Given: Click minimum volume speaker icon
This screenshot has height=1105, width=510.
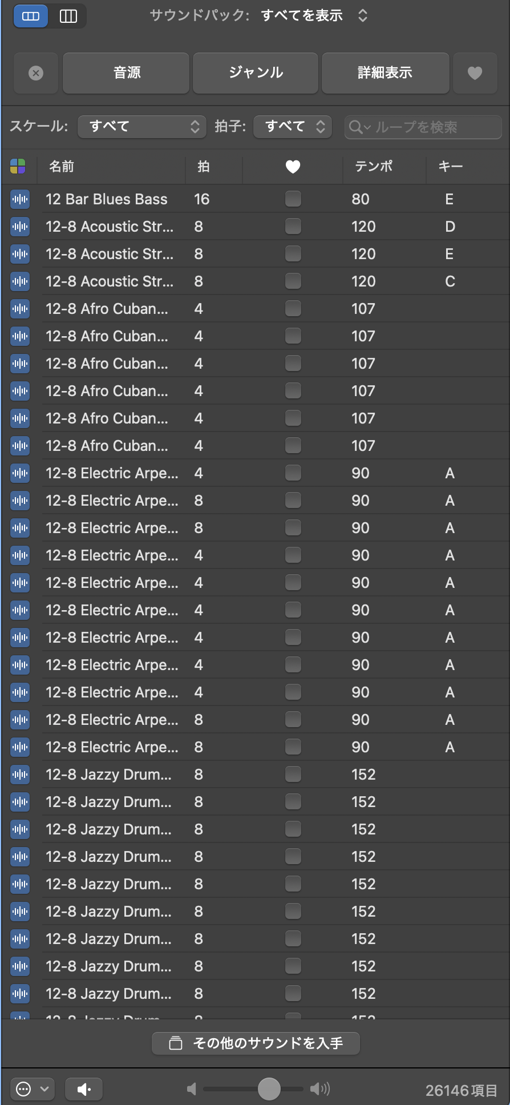Looking at the screenshot, I should [x=192, y=1090].
